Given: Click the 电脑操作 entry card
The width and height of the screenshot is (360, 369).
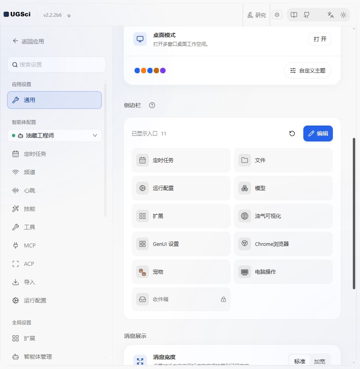Looking at the screenshot, I should coord(283,272).
